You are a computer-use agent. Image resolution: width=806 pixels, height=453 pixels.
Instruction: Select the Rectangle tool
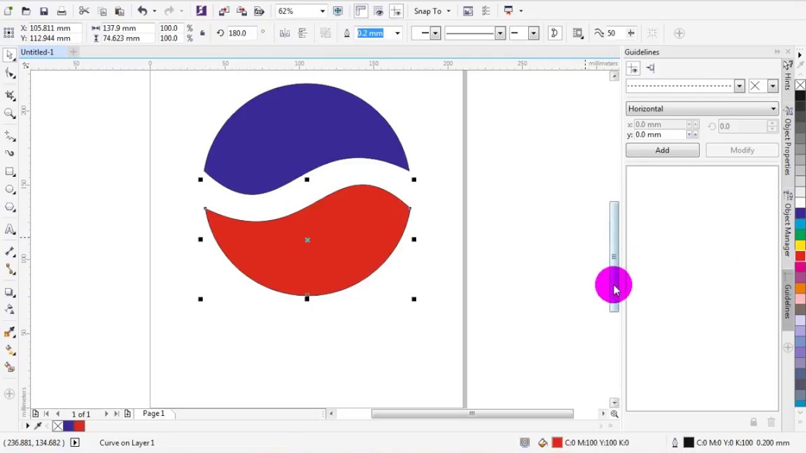(x=9, y=172)
